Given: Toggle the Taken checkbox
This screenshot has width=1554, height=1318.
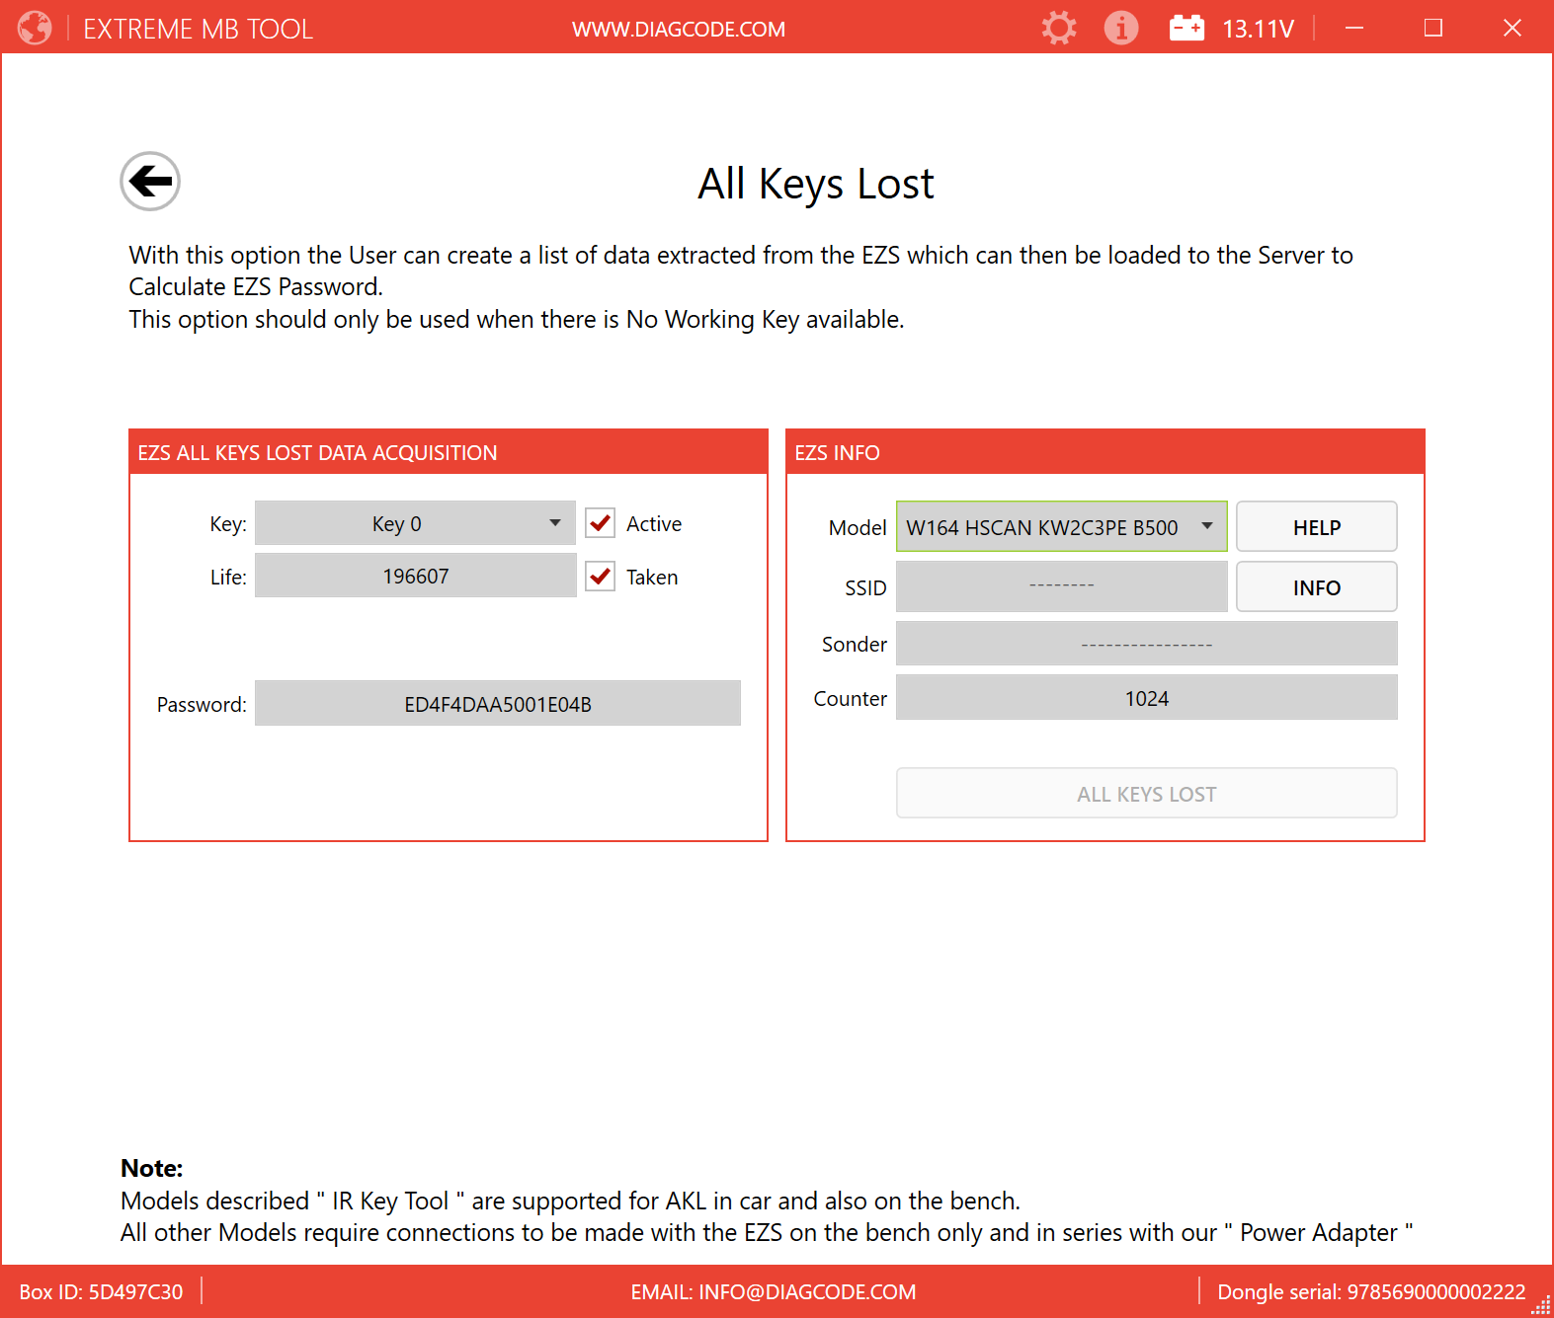Looking at the screenshot, I should 601,577.
